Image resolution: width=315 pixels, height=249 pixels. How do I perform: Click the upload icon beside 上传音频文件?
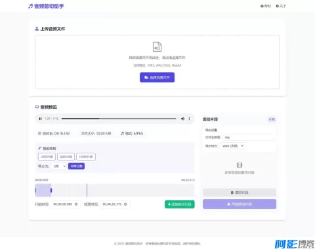37,29
